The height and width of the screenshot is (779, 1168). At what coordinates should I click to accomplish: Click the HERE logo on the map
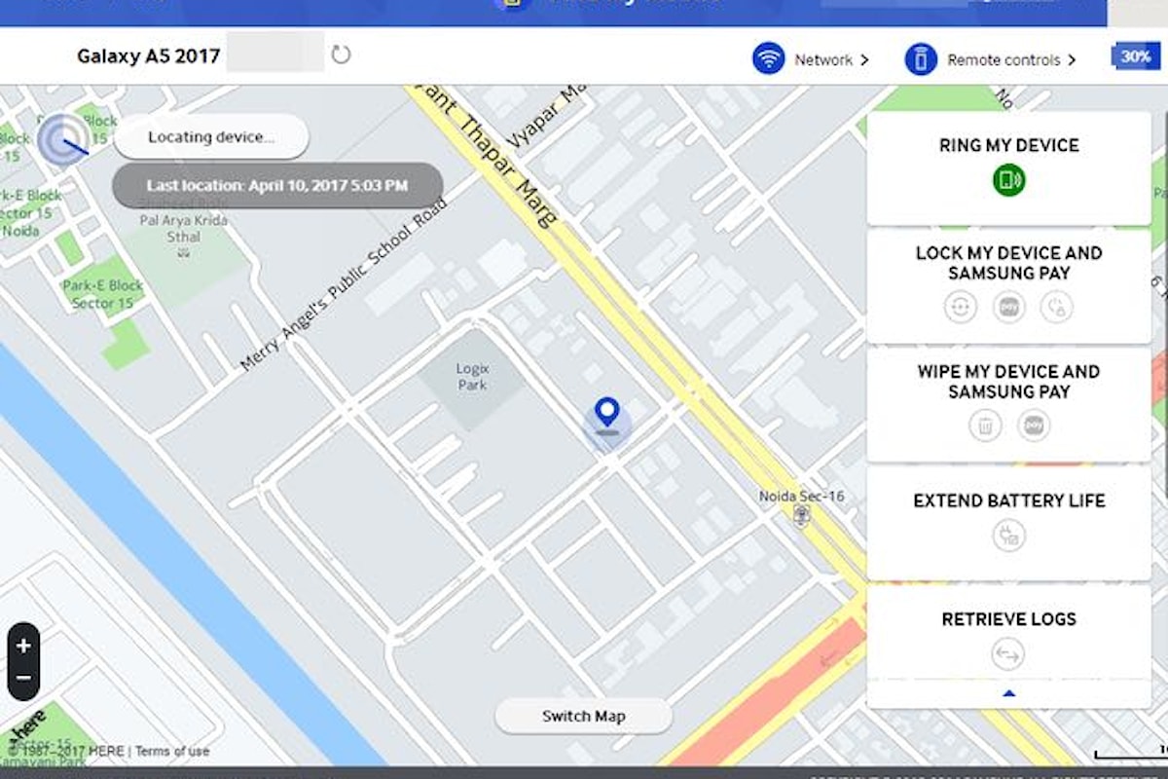tap(29, 728)
